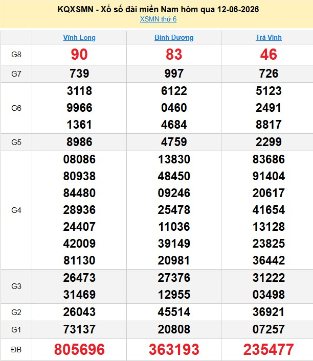The height and width of the screenshot is (361, 313).
Task: Click G4 number 36442
Action: click(269, 260)
